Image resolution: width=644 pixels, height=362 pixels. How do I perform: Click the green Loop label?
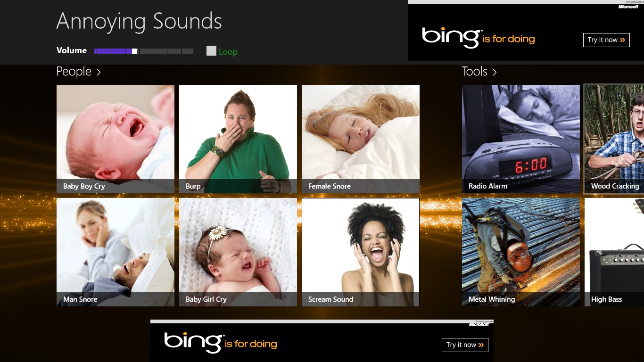click(228, 52)
